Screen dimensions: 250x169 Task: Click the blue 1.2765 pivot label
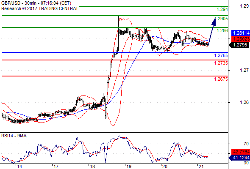[221, 55]
